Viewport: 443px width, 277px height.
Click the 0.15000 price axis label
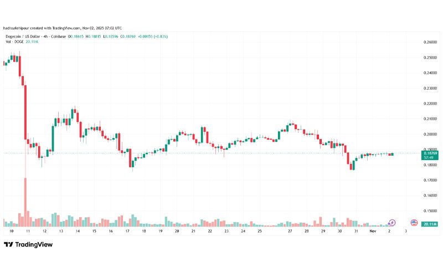[x=430, y=211]
